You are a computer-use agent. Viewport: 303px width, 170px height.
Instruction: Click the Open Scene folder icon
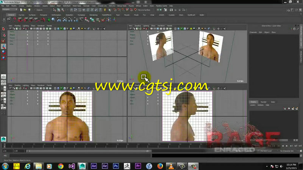[x=25, y=10]
